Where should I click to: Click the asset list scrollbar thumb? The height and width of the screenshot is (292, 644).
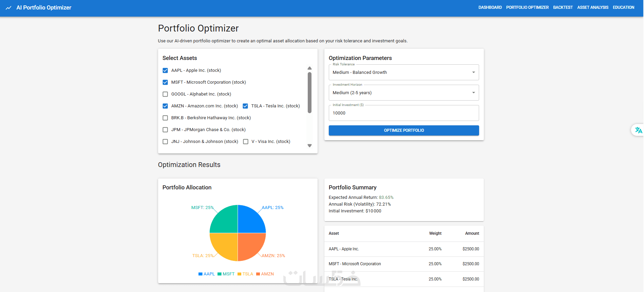coord(309,92)
